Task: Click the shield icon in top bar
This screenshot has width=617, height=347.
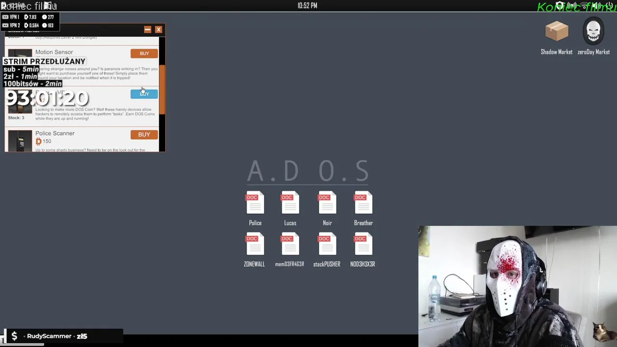Action: tap(560, 5)
